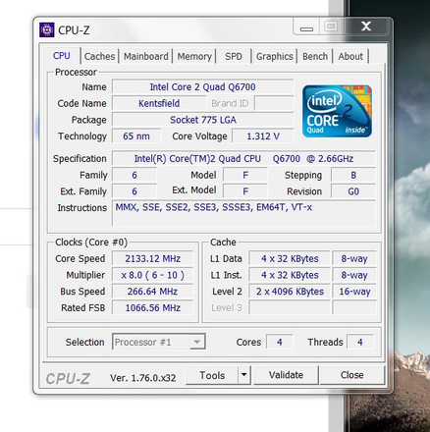This screenshot has width=430, height=432.
Task: Click the empty Level 3 cache field
Action: (x=290, y=307)
